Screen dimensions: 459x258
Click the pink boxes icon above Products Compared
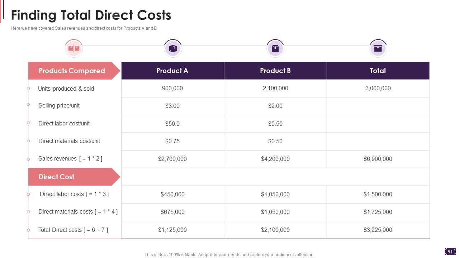pyautogui.click(x=74, y=48)
